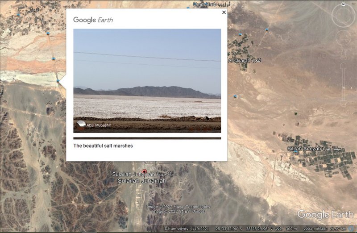Open photo author Abul Mubashir's name
Image resolution: width=357 pixels, height=233 pixels.
(99, 125)
